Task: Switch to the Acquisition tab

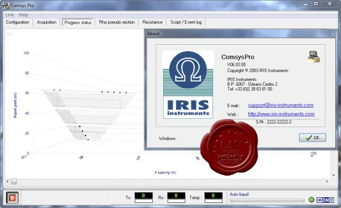Action: [x=47, y=22]
